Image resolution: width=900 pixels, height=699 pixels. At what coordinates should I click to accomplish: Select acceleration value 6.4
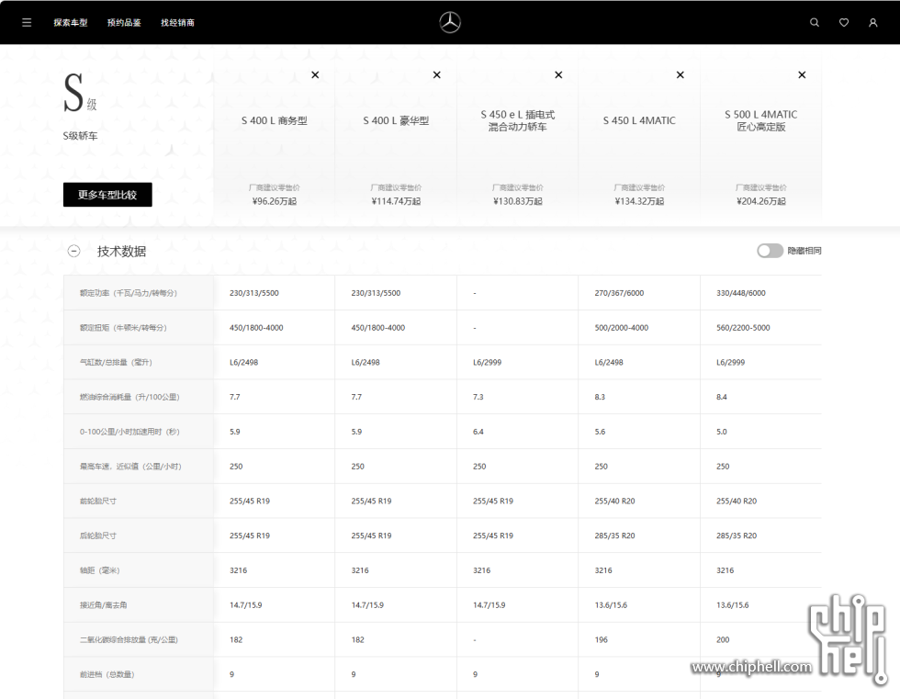(478, 432)
